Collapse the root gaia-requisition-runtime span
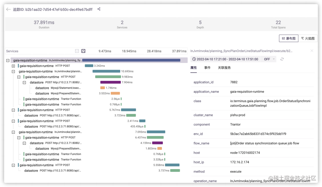Image resolution: width=322 pixels, height=187 pixels. pos(8,61)
